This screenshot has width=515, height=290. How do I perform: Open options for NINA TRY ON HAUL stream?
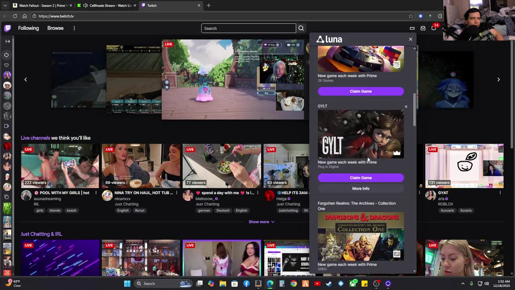[177, 193]
